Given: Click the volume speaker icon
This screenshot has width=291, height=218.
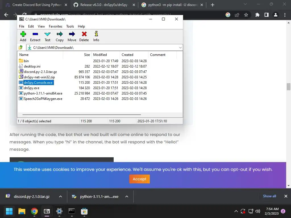Looking at the screenshot, I should pos(257,211).
